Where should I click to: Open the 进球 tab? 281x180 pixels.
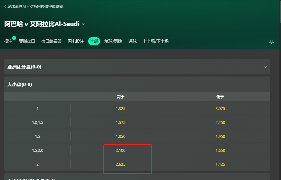[x=133, y=41]
